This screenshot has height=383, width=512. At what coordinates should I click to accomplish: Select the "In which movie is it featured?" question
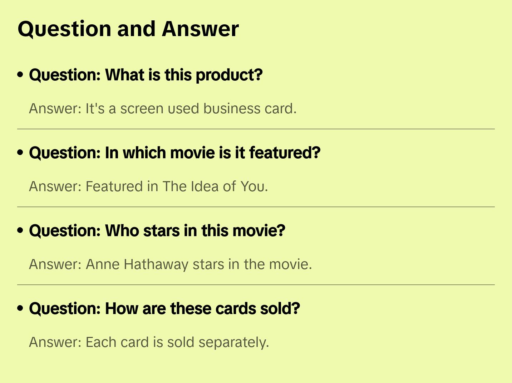174,153
